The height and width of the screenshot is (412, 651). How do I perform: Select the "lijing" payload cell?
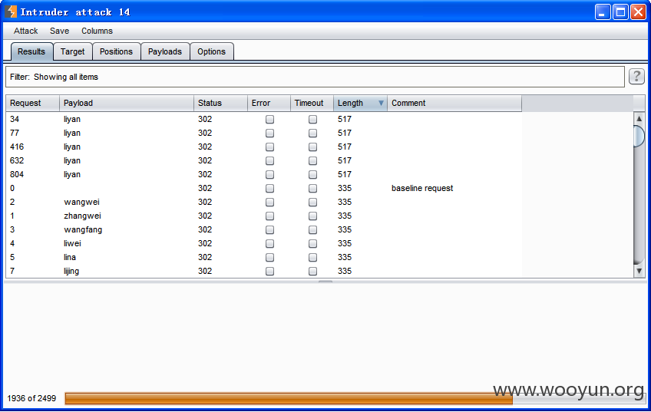point(71,271)
